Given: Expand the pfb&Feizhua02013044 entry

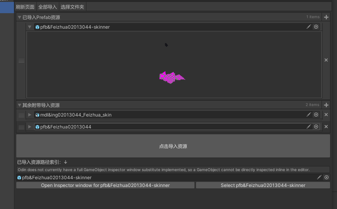Looking at the screenshot, I should pyautogui.click(x=30, y=127).
